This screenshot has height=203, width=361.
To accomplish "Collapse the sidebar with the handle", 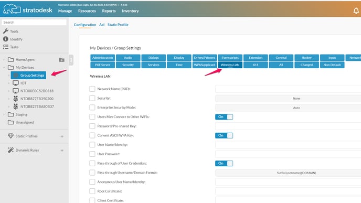I will tap(71, 60).
